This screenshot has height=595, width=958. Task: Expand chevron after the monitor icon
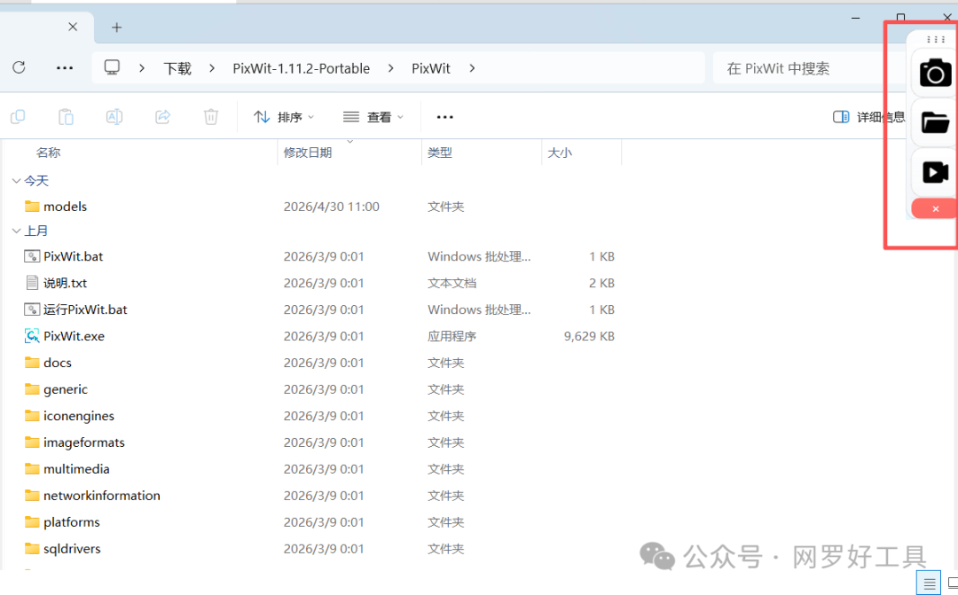[141, 67]
